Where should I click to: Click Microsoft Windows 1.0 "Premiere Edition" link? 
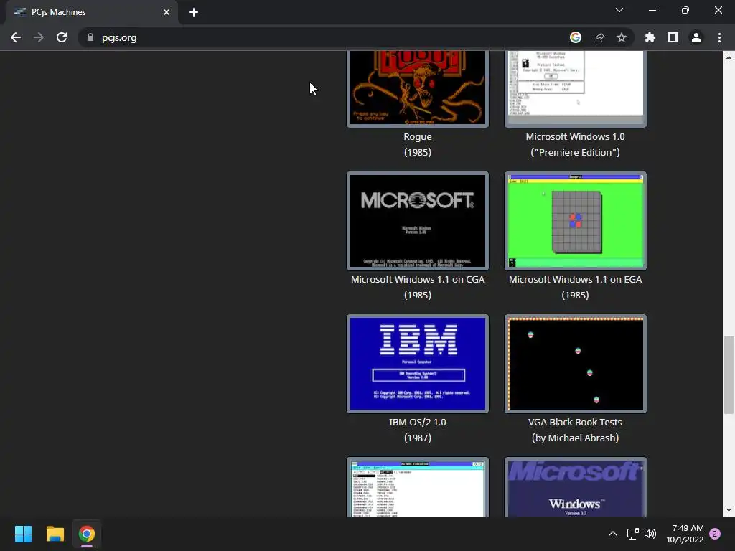tap(575, 144)
